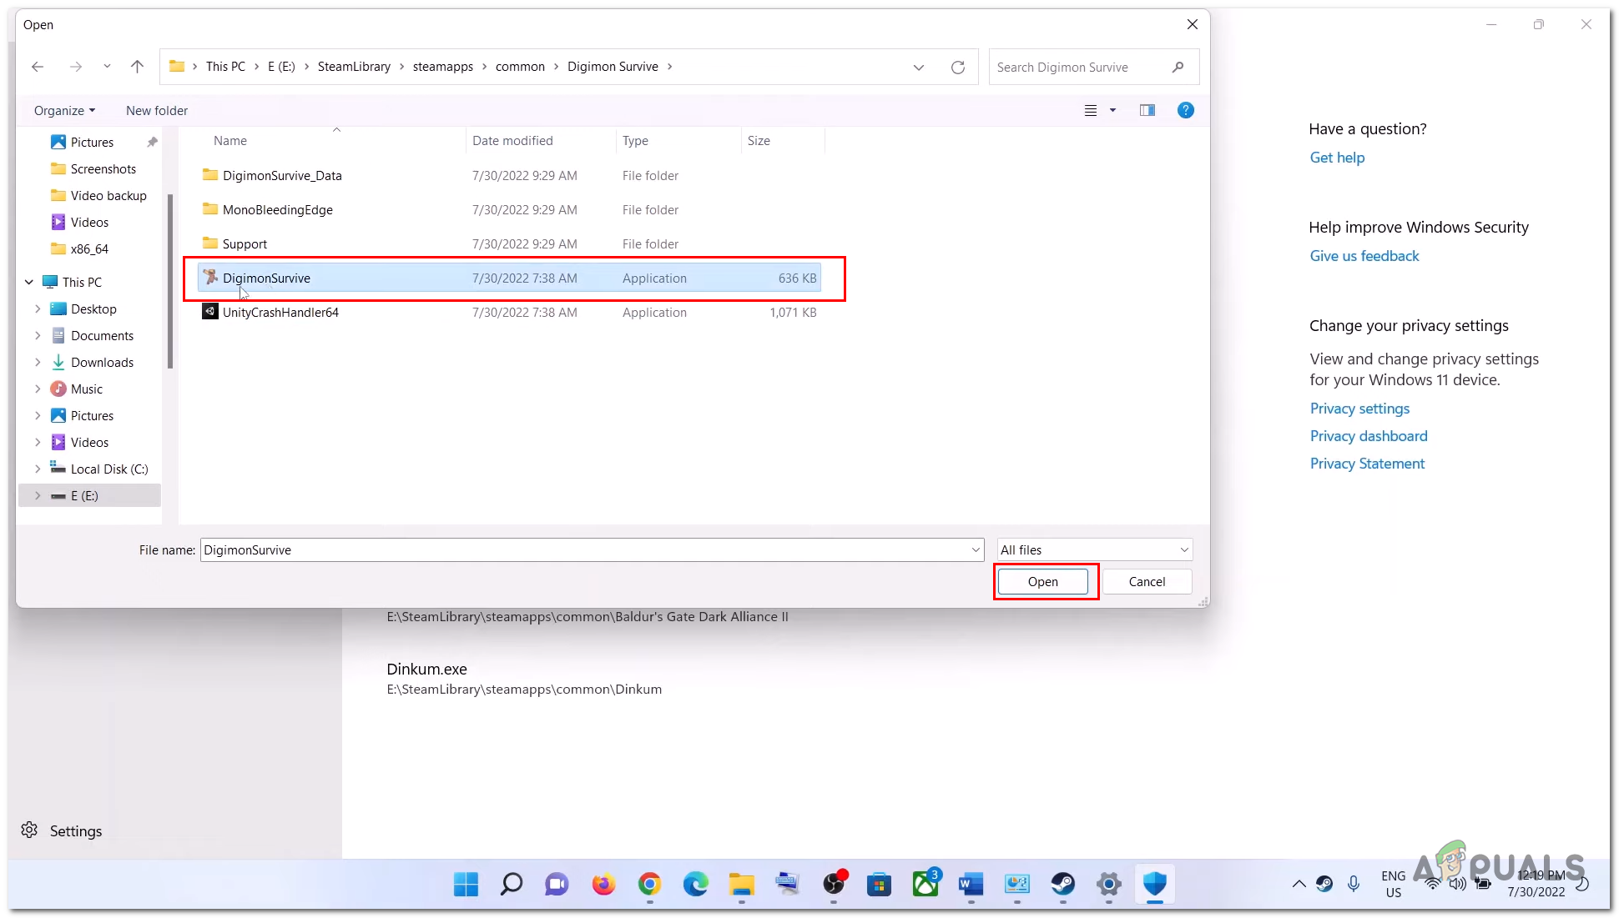Click the Refresh icon in address bar
Screen dimensions: 1619x918
[958, 68]
